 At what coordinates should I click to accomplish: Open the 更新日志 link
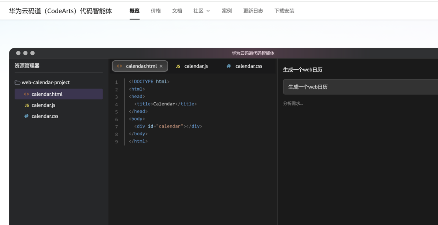click(x=253, y=11)
